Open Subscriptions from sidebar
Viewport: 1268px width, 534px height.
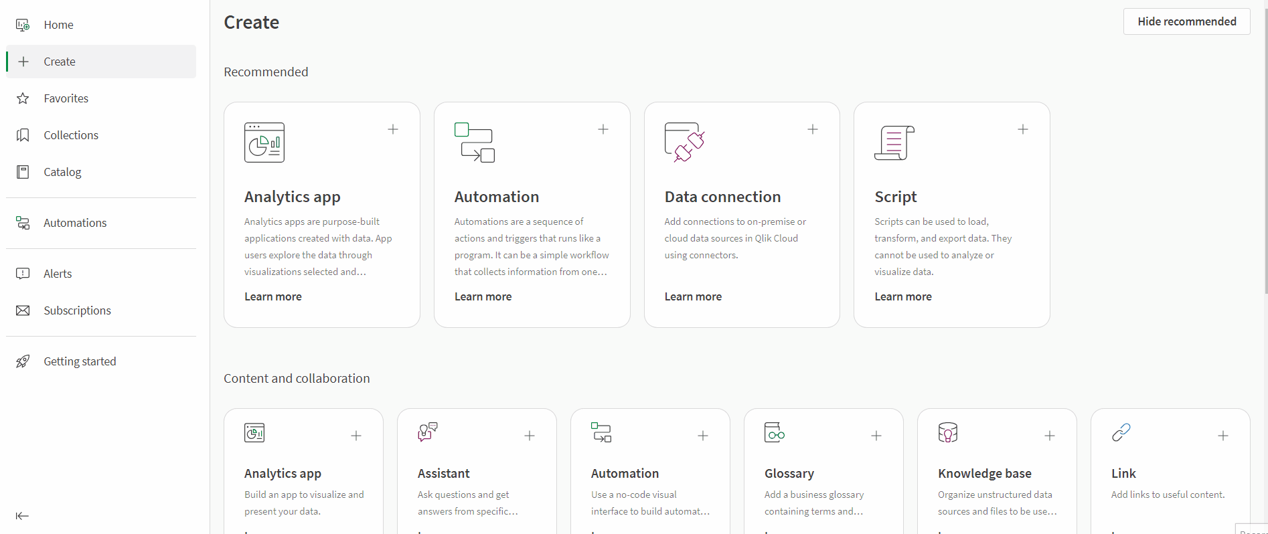[101, 310]
